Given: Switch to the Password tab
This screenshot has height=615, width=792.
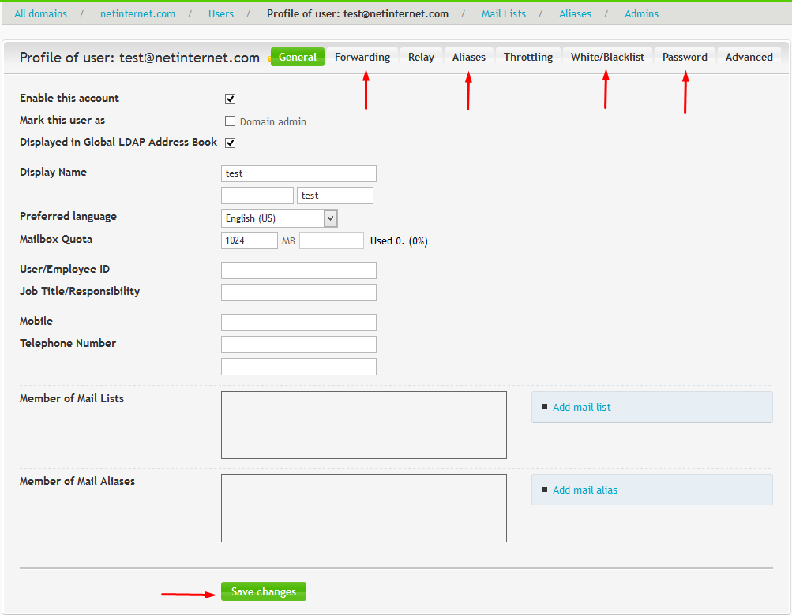Looking at the screenshot, I should pyautogui.click(x=685, y=57).
